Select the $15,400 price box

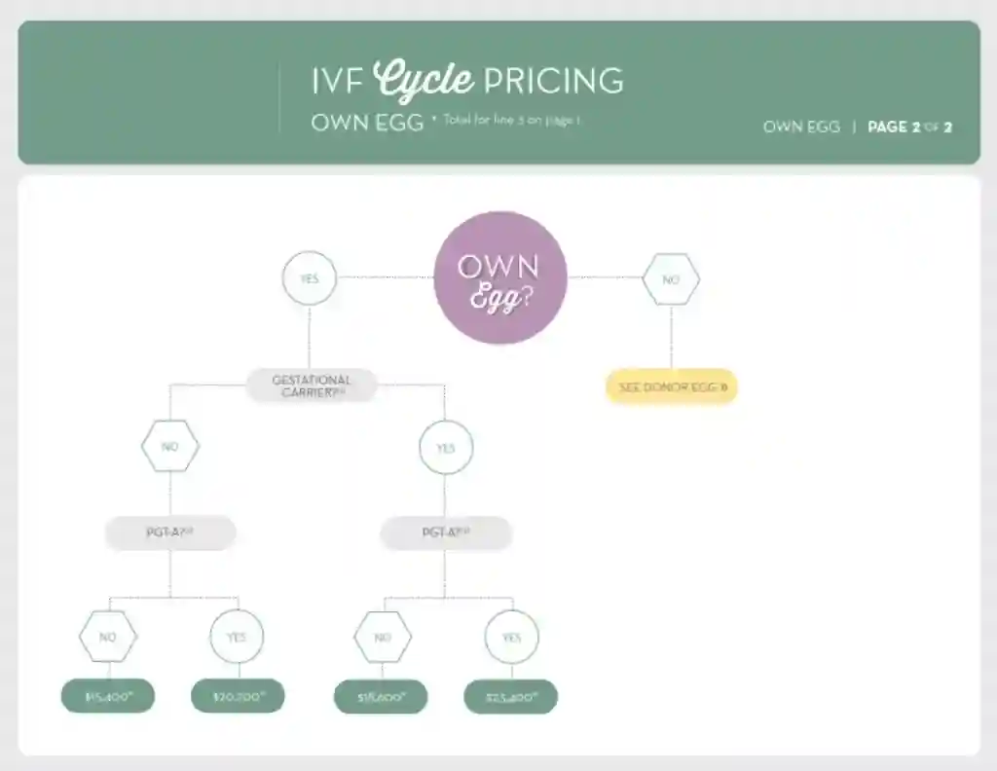click(108, 696)
